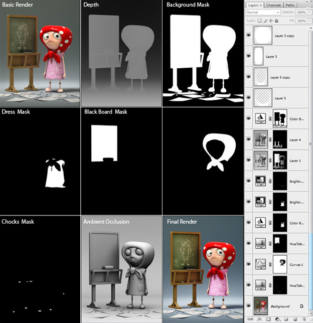The image size is (313, 323).
Task: Click the new adjustment layer half-circle icon
Action: point(277,319)
